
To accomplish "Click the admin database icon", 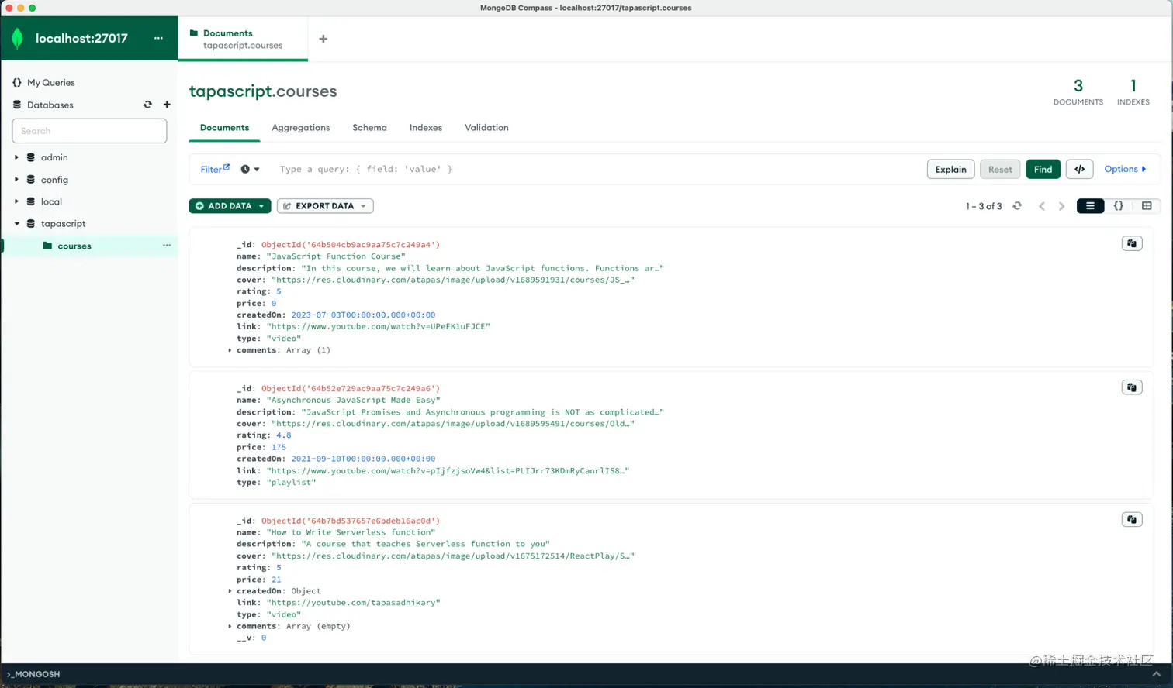I will 31,157.
